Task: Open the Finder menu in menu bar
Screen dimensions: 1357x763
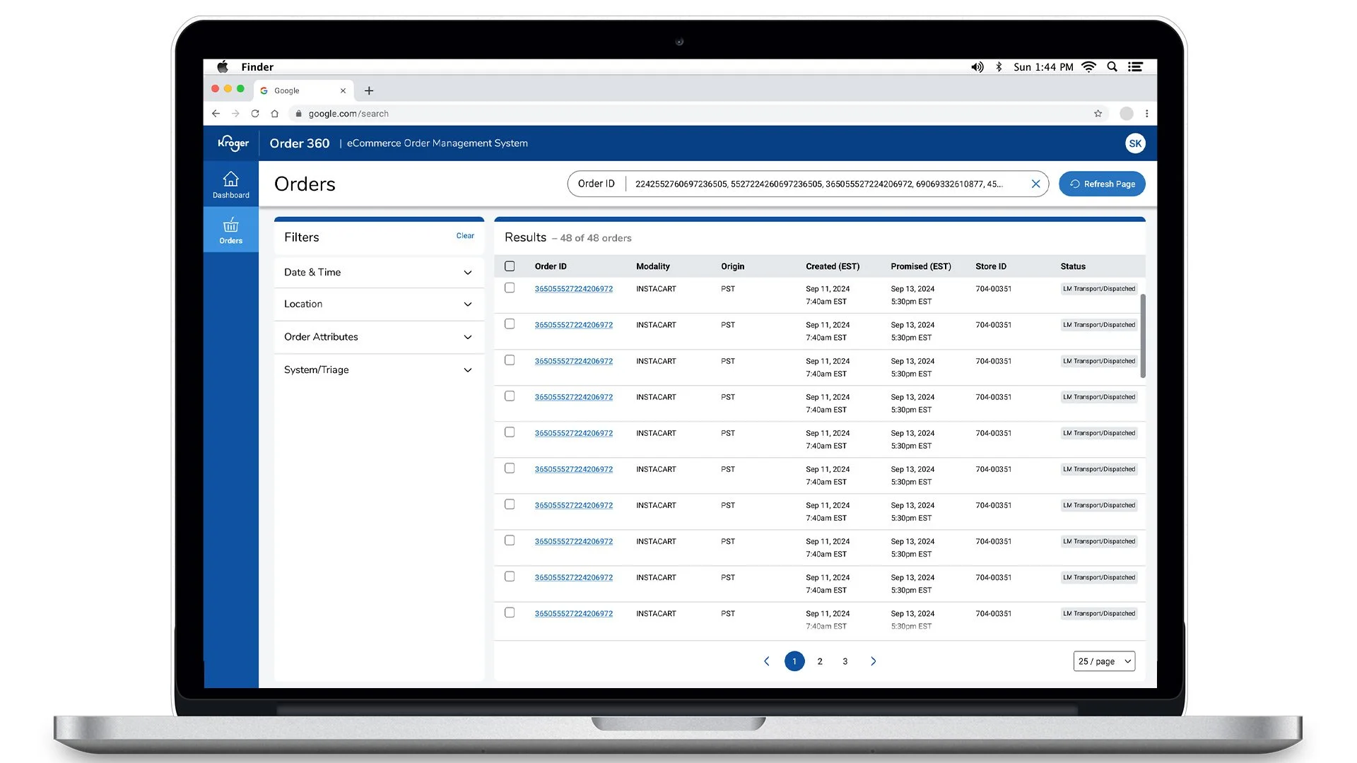Action: [257, 67]
